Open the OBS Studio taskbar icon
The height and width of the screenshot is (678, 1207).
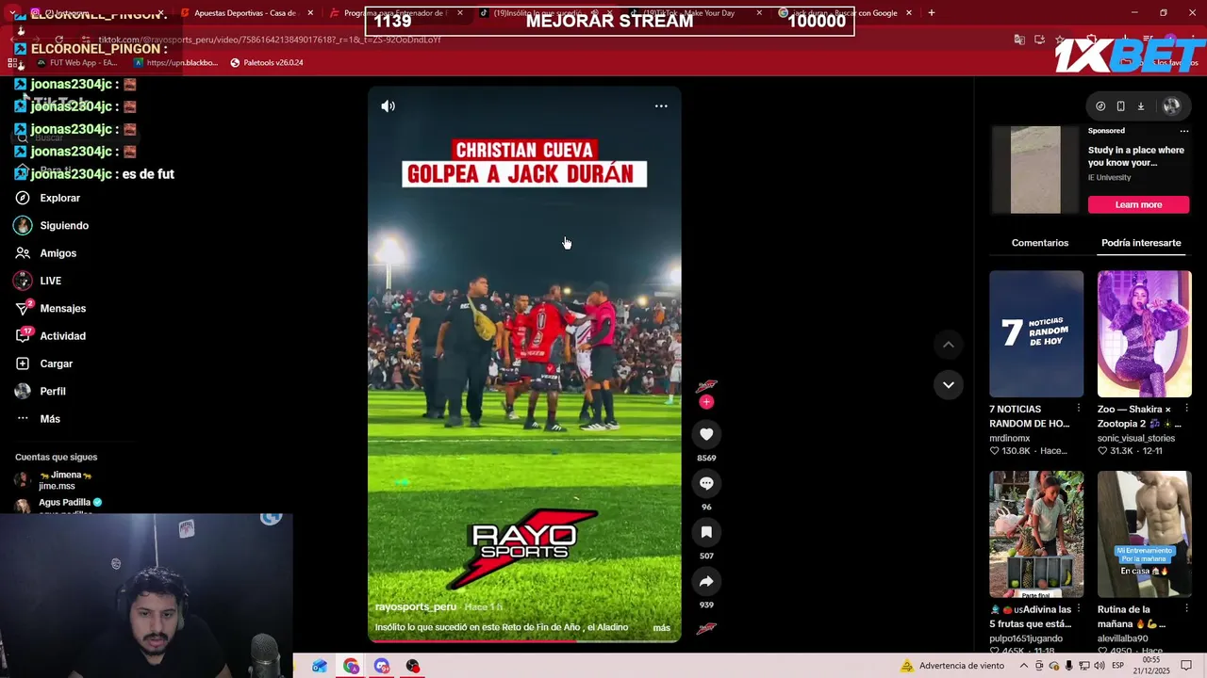(412, 666)
